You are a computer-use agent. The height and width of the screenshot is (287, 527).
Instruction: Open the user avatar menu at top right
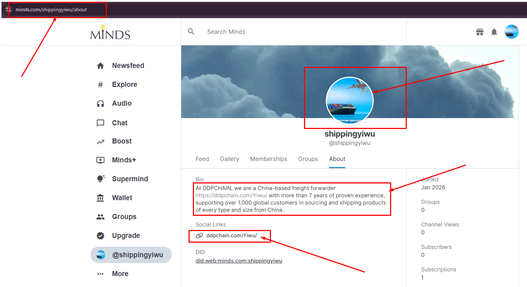pos(511,32)
